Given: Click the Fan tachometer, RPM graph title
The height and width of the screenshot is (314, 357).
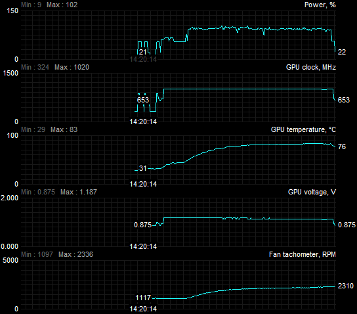Looking at the screenshot, I should click(x=303, y=254).
